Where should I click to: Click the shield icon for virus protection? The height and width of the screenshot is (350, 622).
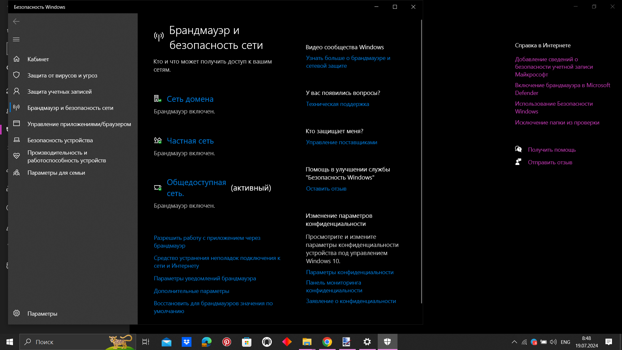(17, 75)
